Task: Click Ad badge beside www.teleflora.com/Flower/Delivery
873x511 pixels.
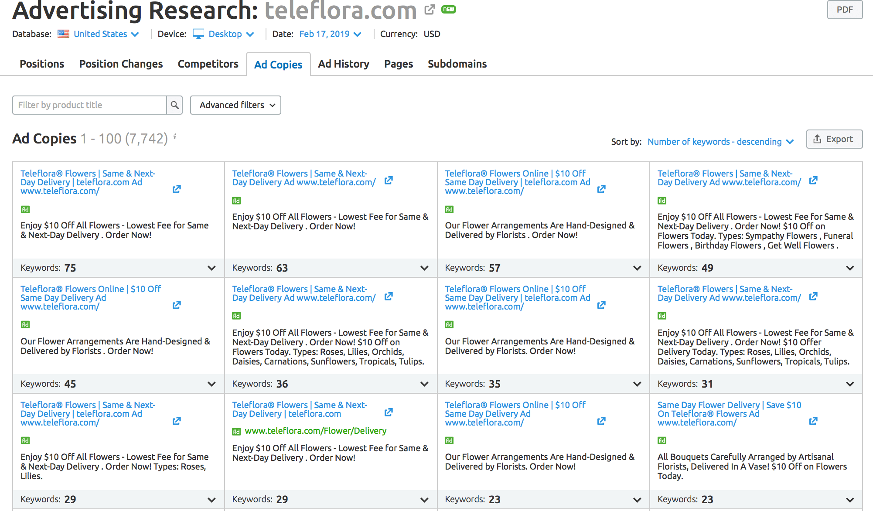Action: click(x=236, y=431)
